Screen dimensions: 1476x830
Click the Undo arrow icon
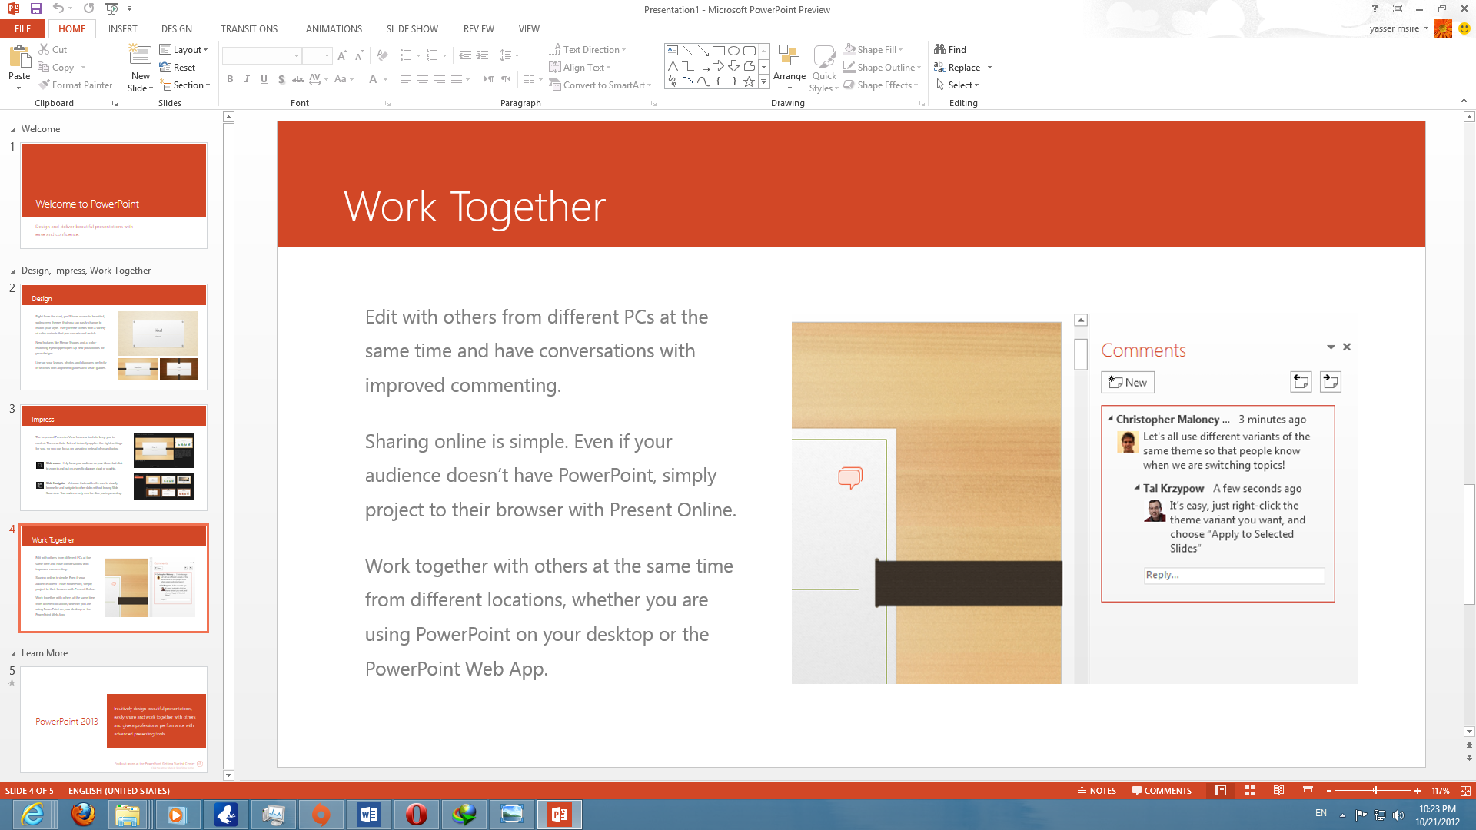[x=58, y=8]
